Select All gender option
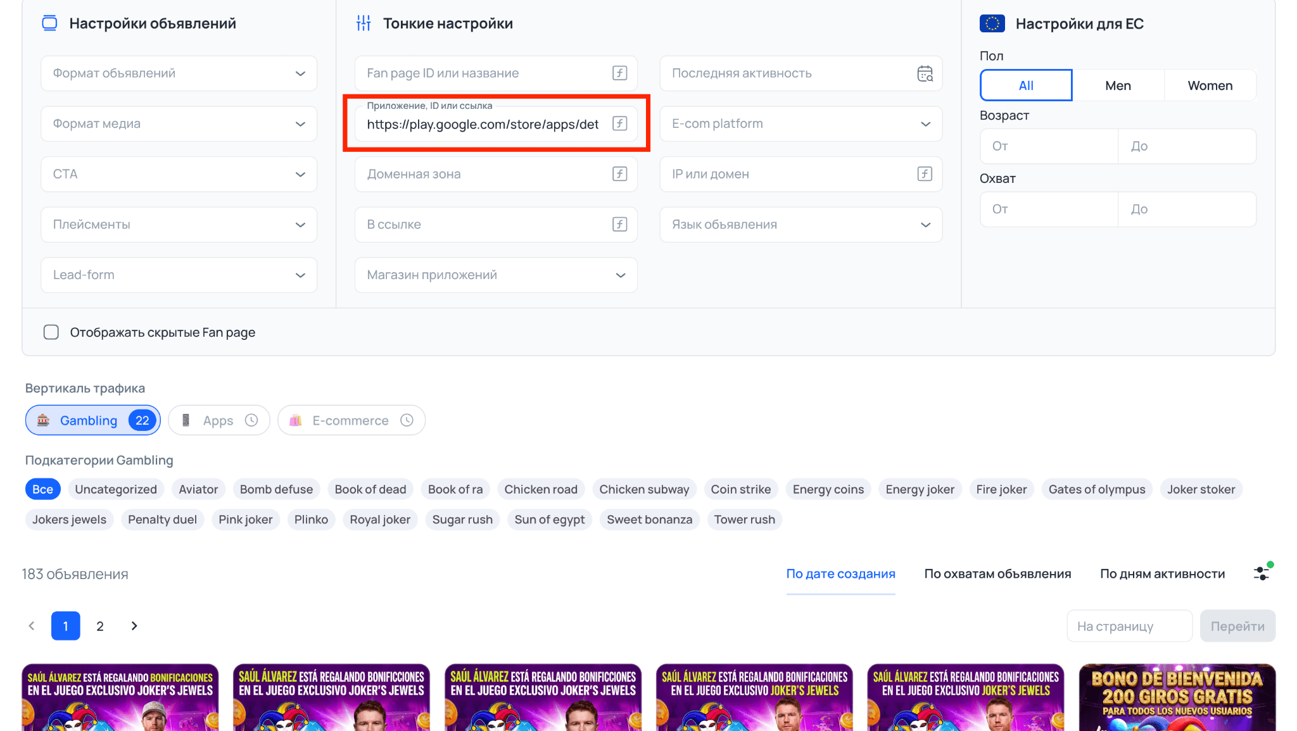This screenshot has width=1297, height=731. [x=1026, y=85]
